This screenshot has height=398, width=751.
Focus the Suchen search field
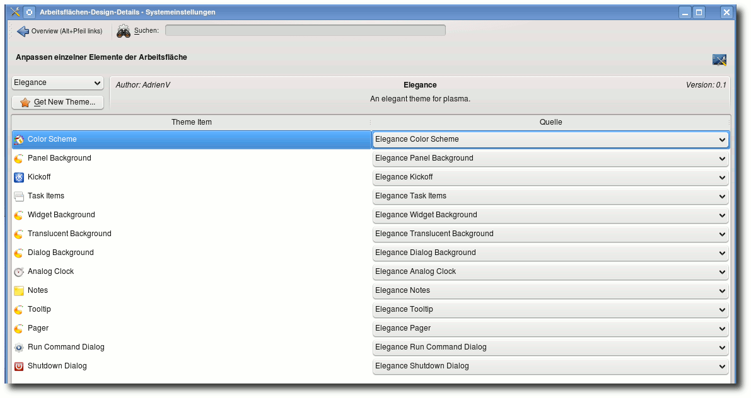click(x=305, y=30)
